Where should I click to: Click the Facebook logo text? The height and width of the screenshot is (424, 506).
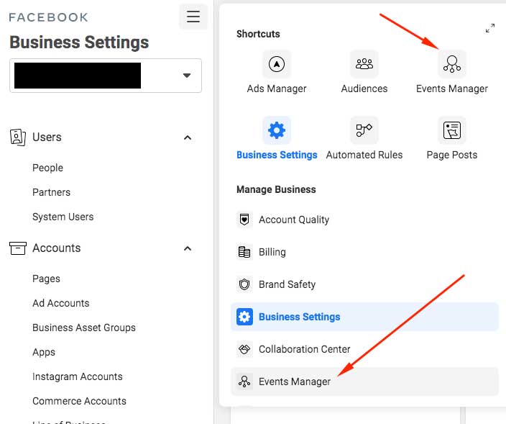coord(48,17)
